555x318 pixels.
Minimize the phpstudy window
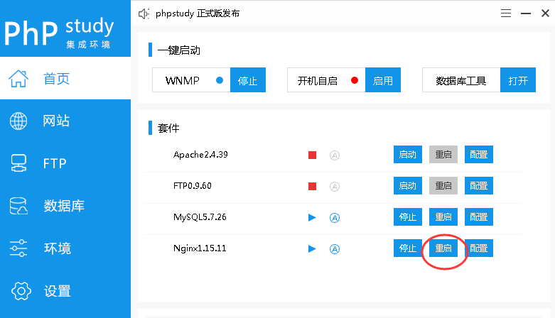tap(526, 13)
